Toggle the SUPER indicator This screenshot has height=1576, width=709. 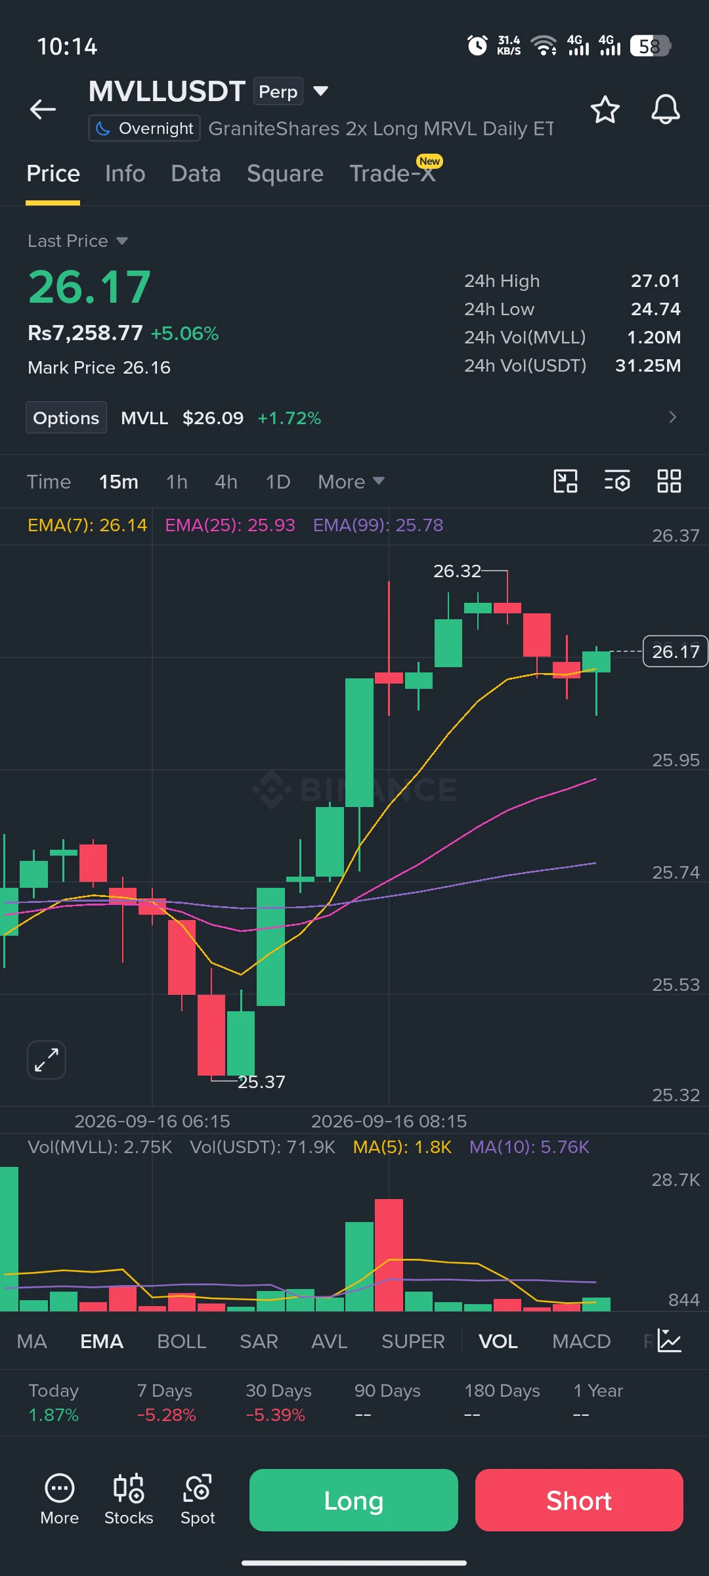413,1341
